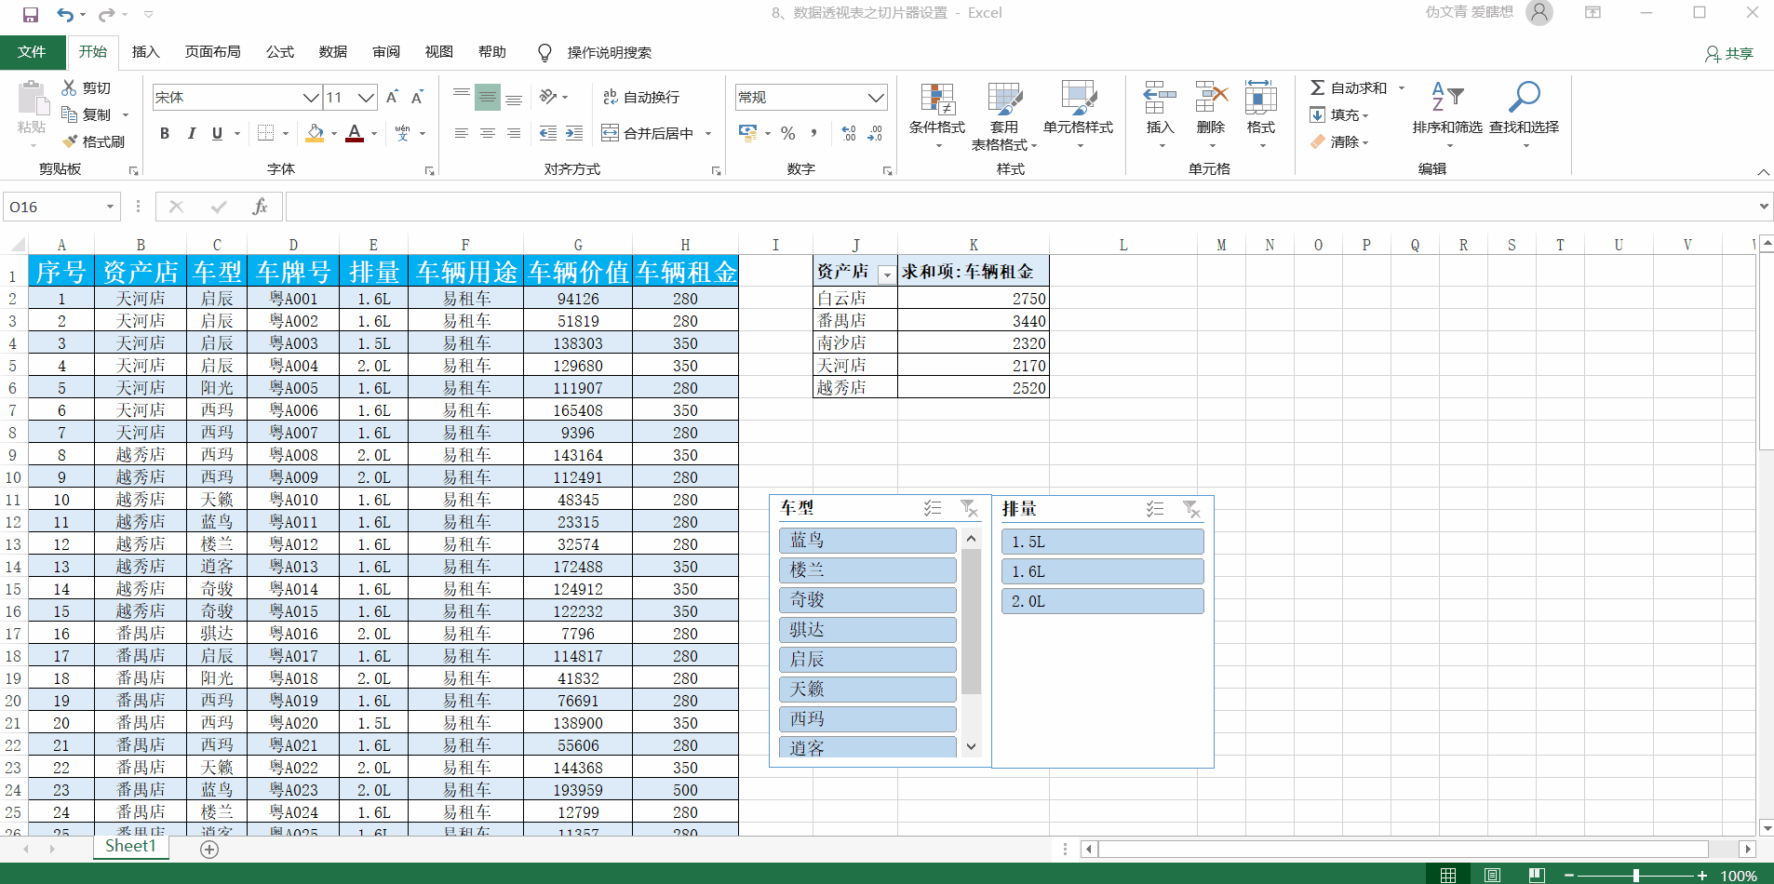Click the Share (共享) button
The width and height of the screenshot is (1774, 884).
pyautogui.click(x=1729, y=53)
